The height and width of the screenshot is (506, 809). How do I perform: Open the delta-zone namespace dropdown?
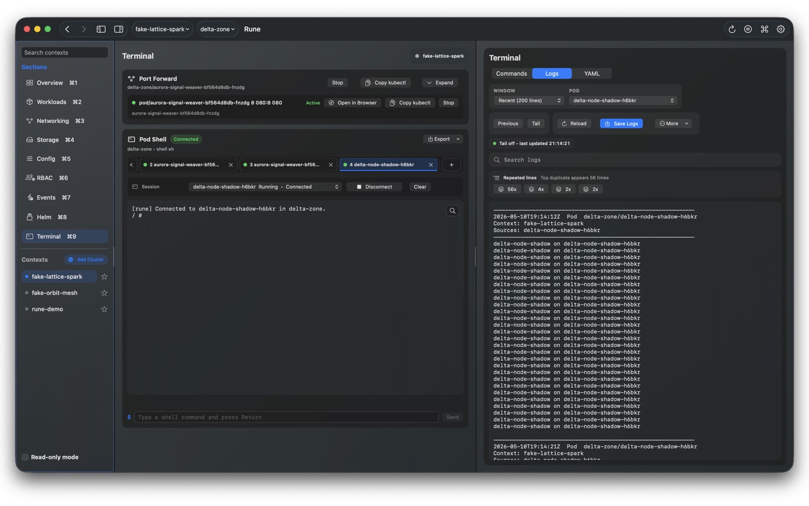coord(217,29)
